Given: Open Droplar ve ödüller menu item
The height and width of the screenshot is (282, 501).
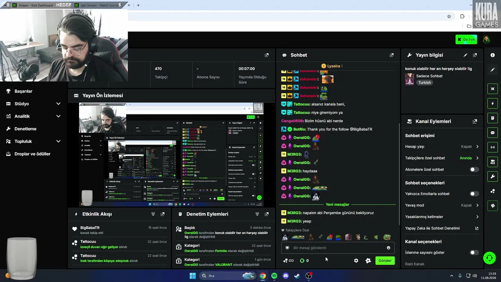Looking at the screenshot, I should coord(33,154).
